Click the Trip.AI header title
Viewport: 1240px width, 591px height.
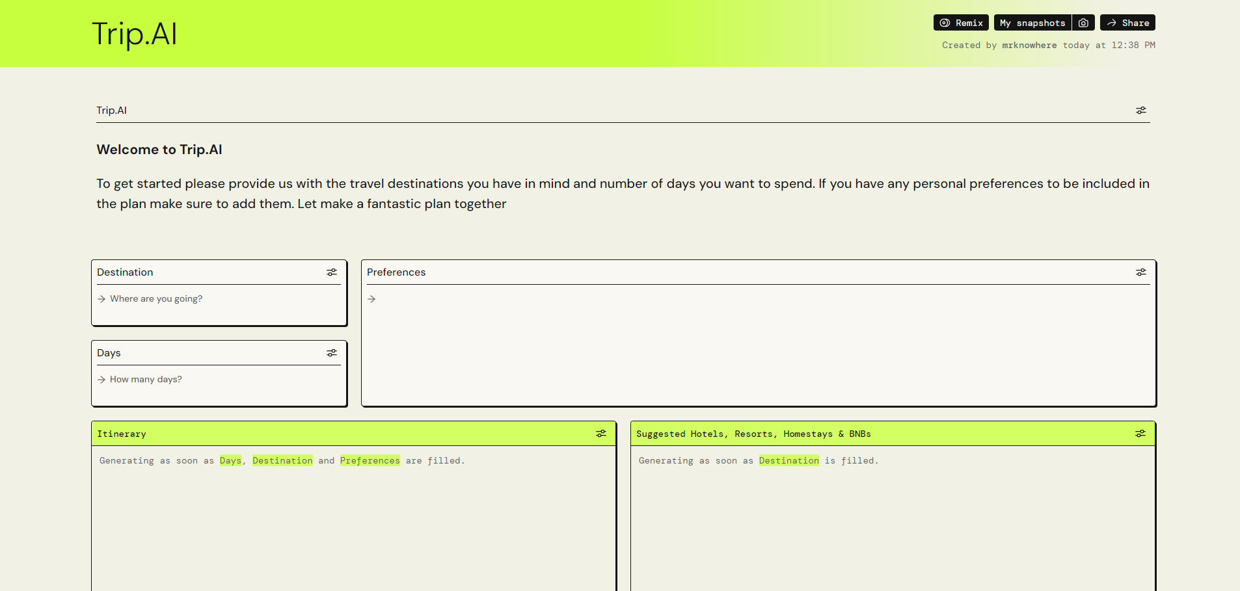pyautogui.click(x=135, y=34)
